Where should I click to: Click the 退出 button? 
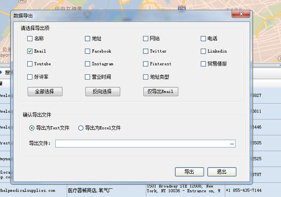coord(222,172)
